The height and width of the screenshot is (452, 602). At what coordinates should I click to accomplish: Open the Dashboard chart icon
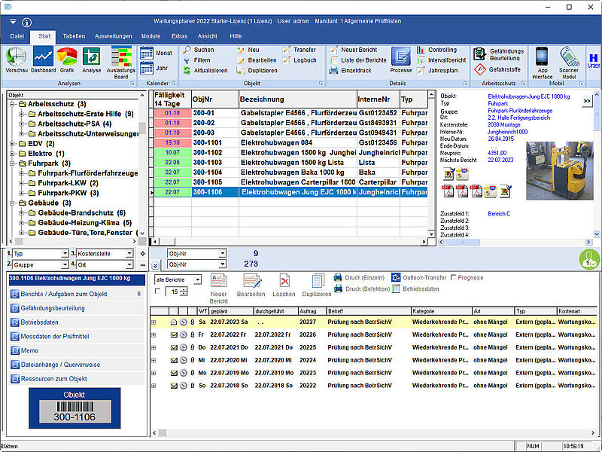point(43,57)
